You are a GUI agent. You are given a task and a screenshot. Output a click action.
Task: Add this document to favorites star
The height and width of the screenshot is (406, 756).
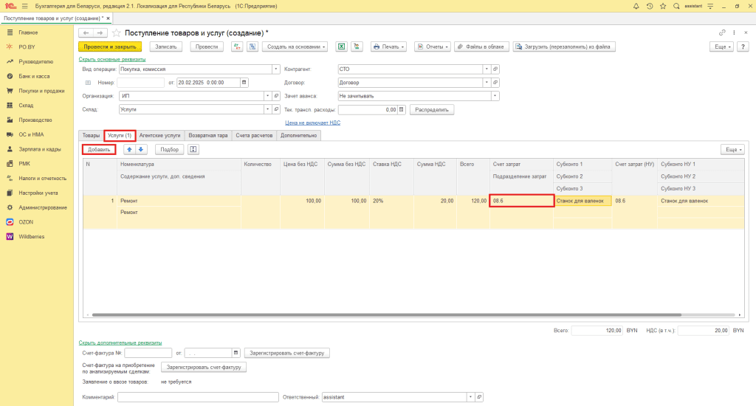point(116,32)
